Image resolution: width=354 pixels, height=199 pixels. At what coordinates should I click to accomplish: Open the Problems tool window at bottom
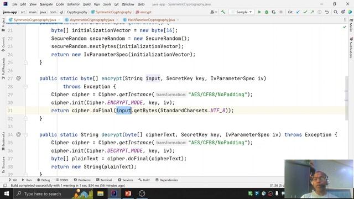[x=82, y=180]
